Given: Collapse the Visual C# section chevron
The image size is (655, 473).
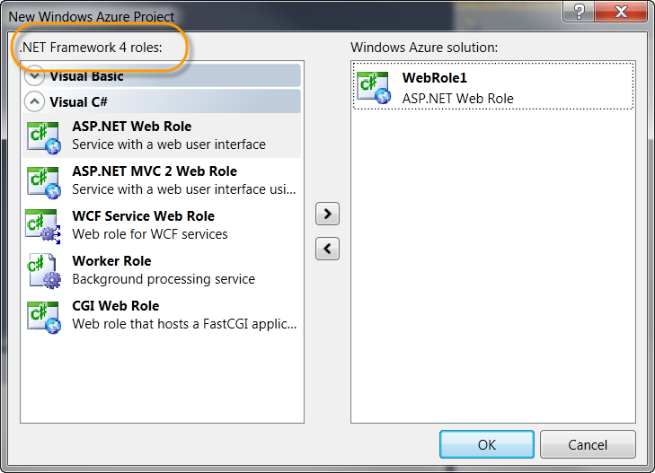Looking at the screenshot, I should 35,101.
